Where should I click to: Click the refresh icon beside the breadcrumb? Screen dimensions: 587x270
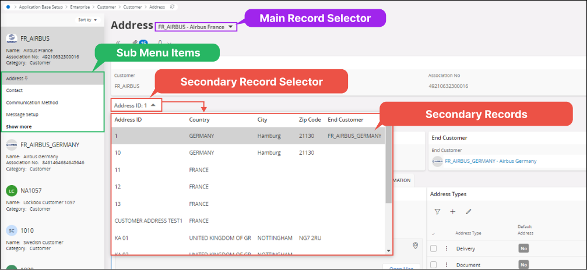click(x=172, y=6)
